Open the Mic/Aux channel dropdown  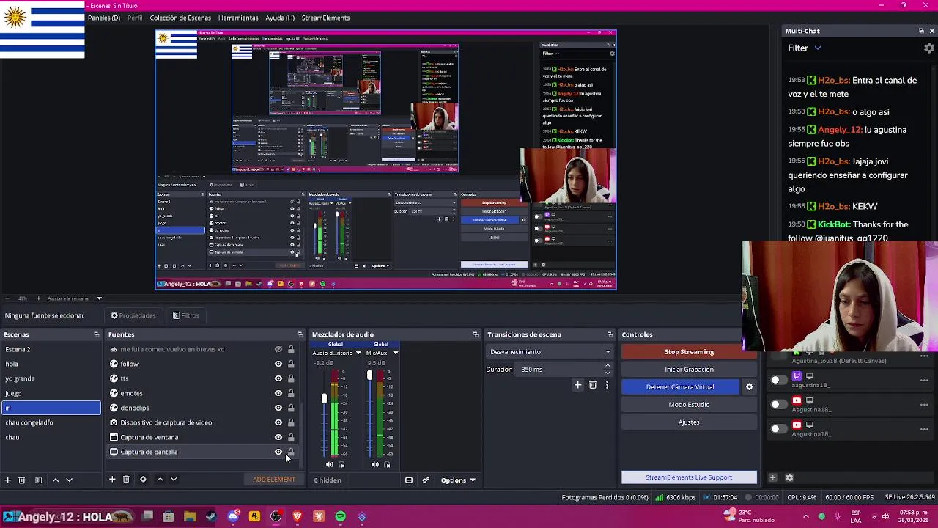click(x=395, y=353)
